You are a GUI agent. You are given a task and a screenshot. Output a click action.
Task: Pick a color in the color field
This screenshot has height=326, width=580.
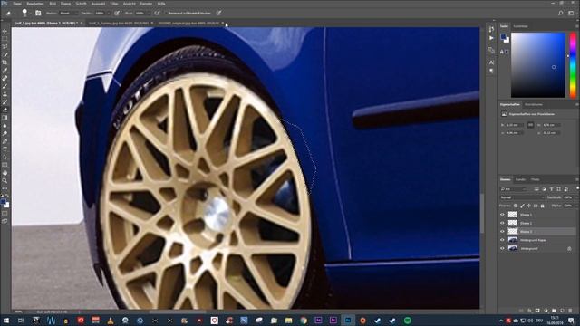pos(538,65)
